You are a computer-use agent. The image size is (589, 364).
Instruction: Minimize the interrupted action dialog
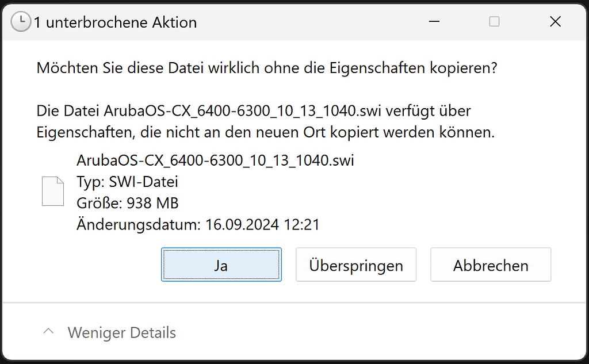(x=434, y=22)
